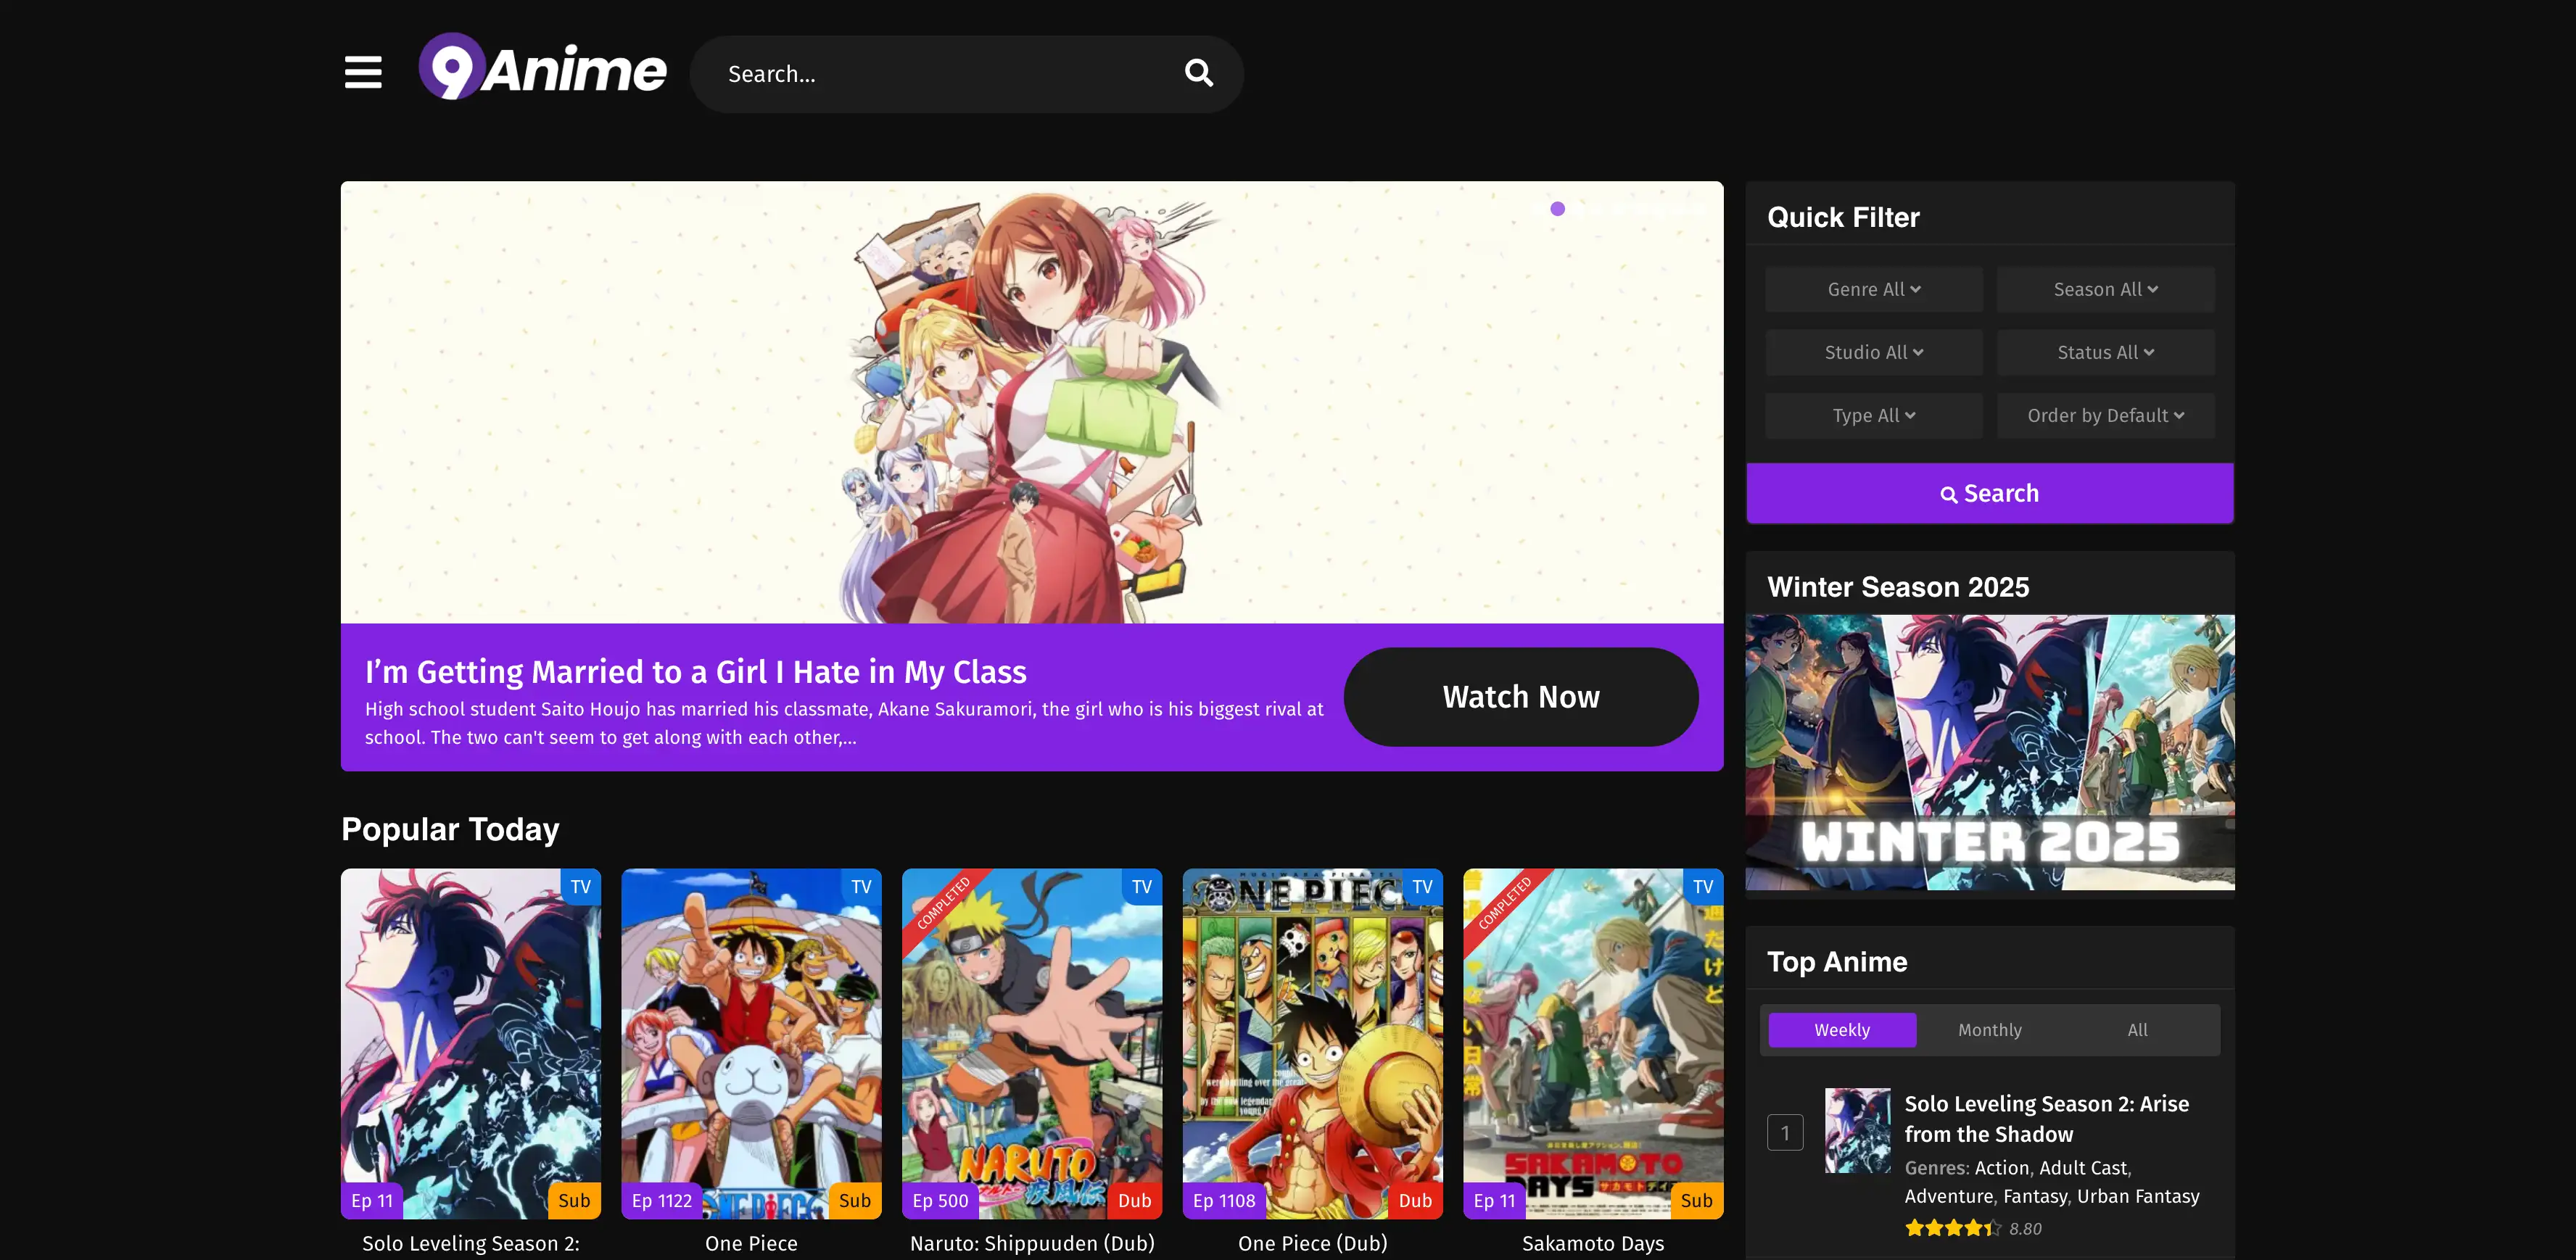Click the Ep 500 badge on Naruto poster
2576x1260 pixels.
pyautogui.click(x=940, y=1200)
